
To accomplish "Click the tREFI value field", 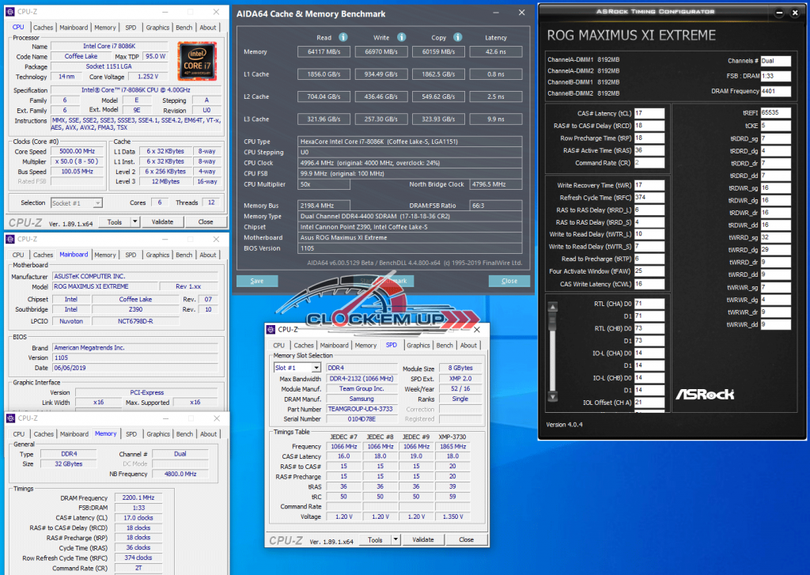I will pyautogui.click(x=775, y=113).
